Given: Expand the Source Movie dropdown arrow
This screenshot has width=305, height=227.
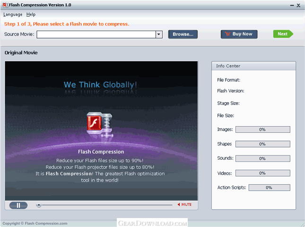Looking at the screenshot, I should (x=159, y=34).
